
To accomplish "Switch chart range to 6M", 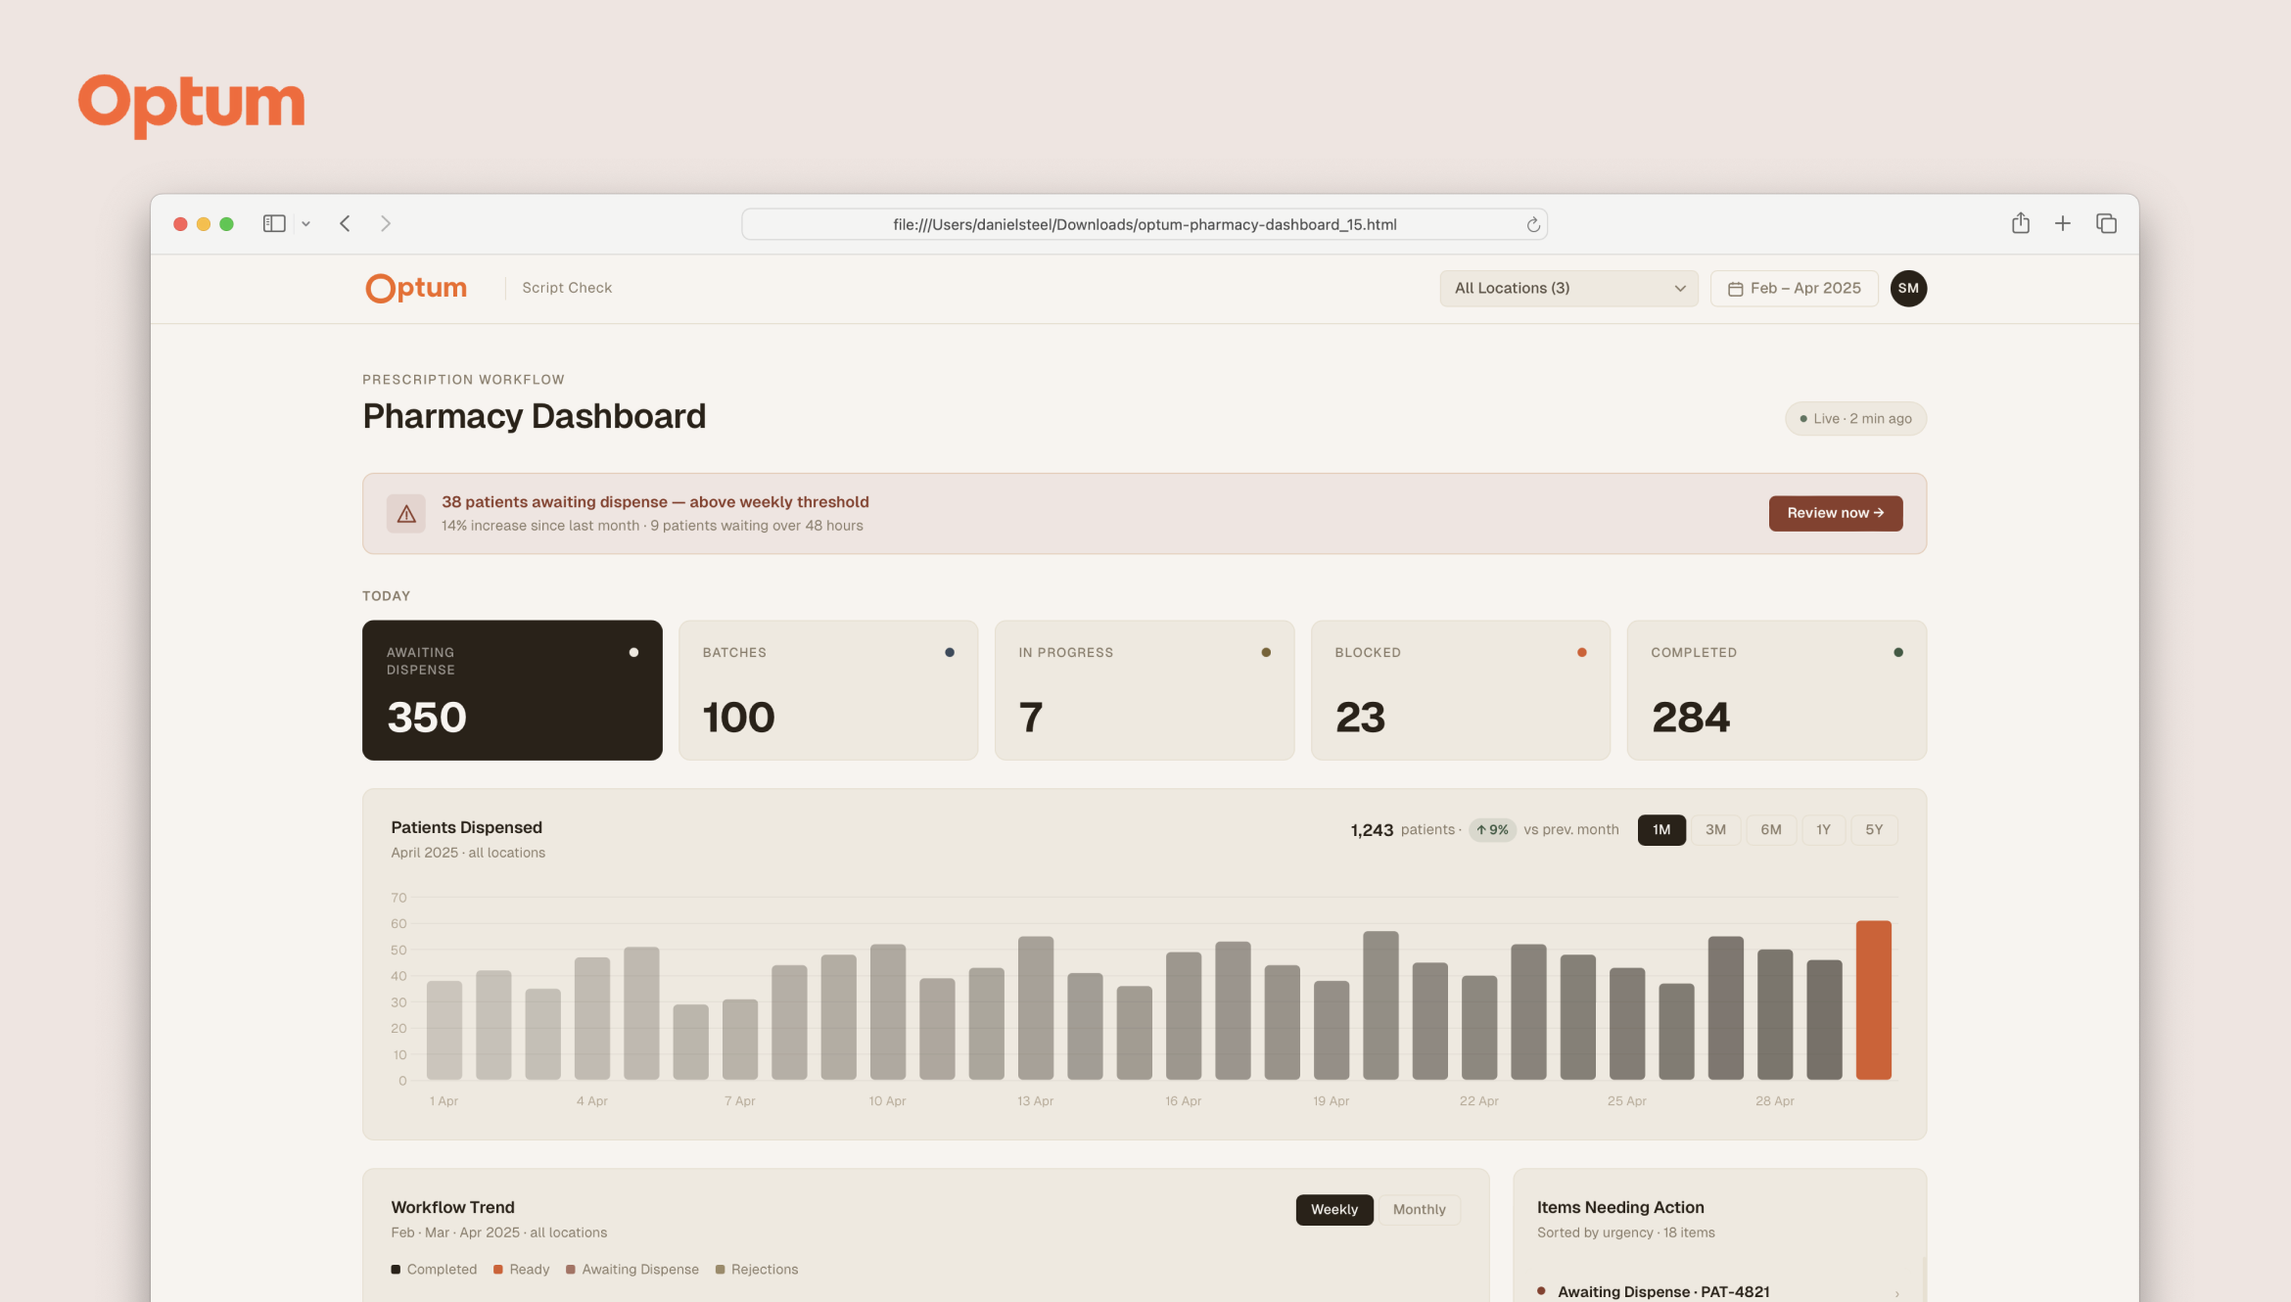I will tap(1770, 829).
